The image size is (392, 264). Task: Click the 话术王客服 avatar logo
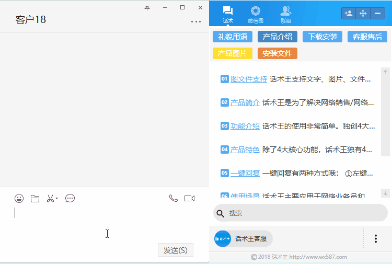[223, 239]
